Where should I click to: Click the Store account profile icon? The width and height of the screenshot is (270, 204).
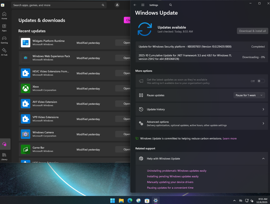tap(117, 5)
